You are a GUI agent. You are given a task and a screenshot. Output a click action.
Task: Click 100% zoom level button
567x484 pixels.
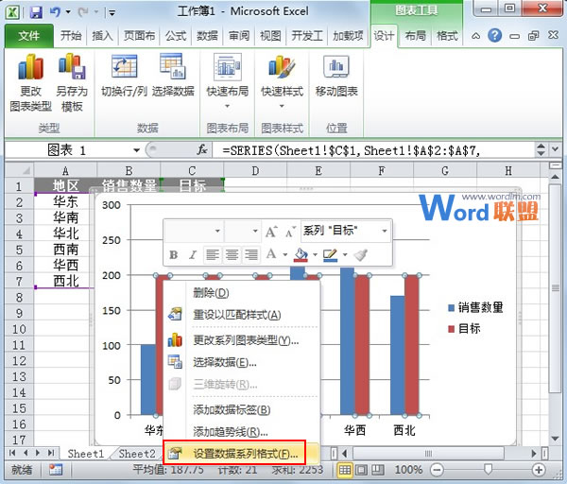pyautogui.click(x=408, y=470)
